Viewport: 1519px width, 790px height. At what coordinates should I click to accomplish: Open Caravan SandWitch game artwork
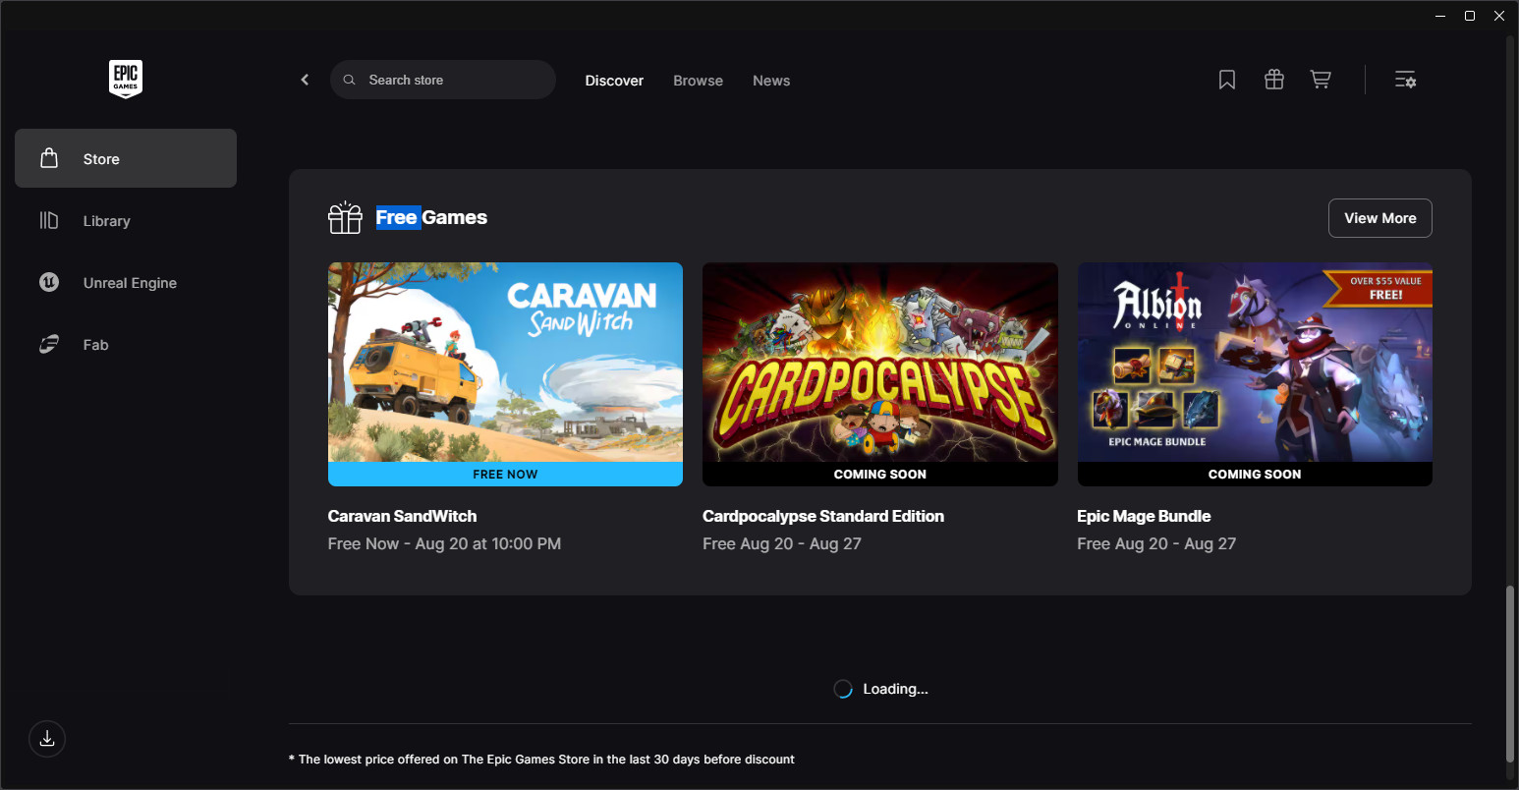pyautogui.click(x=505, y=362)
